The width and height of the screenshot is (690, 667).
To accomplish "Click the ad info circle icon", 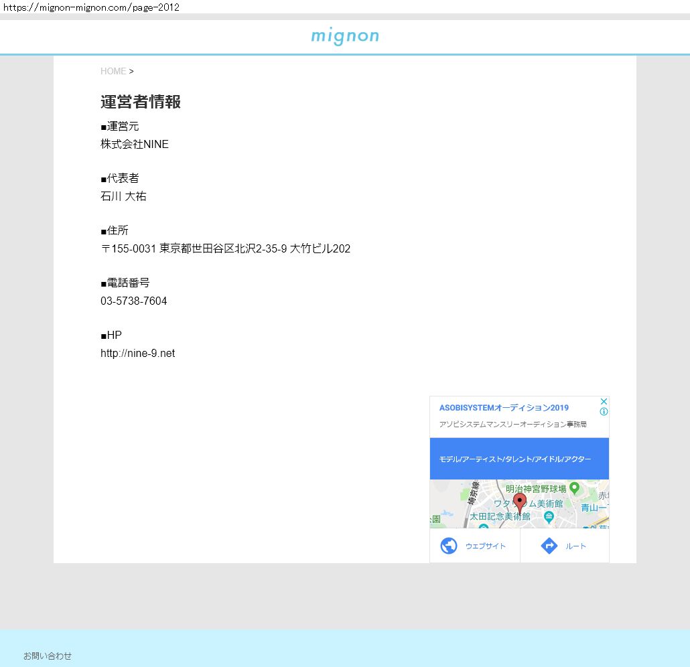I will (604, 412).
